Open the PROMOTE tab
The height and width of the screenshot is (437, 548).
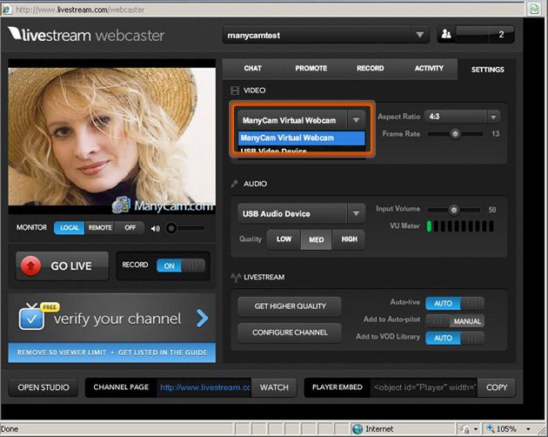311,68
